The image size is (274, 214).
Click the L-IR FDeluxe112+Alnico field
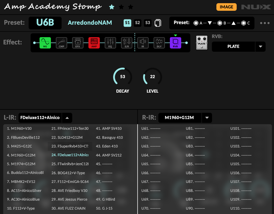40,118
